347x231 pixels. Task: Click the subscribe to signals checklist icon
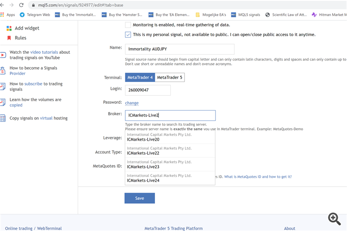coord(3,87)
